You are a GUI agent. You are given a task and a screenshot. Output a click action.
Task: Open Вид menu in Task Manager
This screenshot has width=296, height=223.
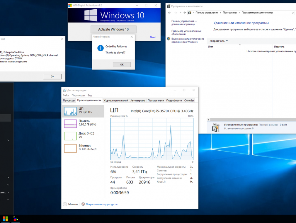[x=90, y=95]
